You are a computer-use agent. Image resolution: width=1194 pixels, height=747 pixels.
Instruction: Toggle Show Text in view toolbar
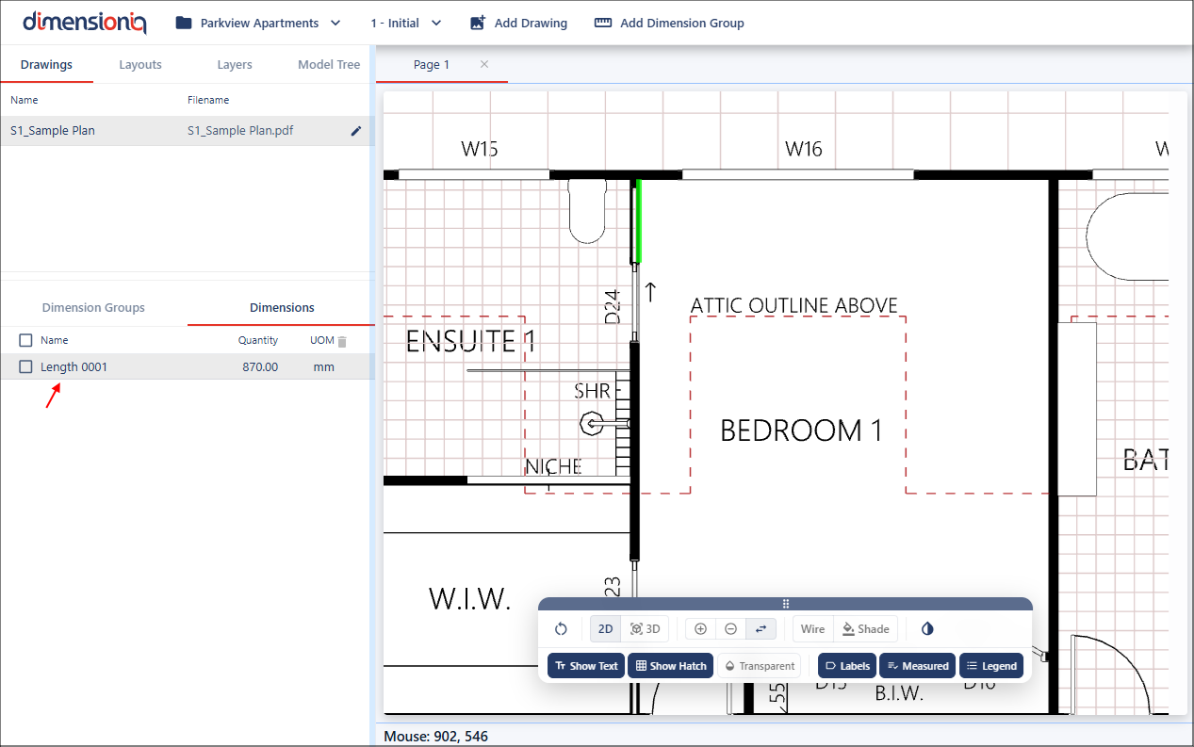click(x=585, y=666)
